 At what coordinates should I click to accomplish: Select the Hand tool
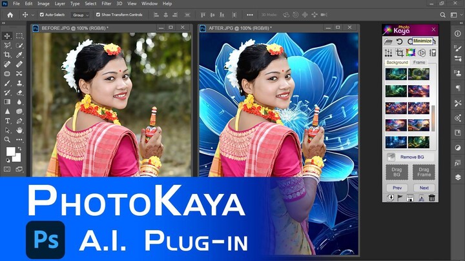(x=19, y=130)
